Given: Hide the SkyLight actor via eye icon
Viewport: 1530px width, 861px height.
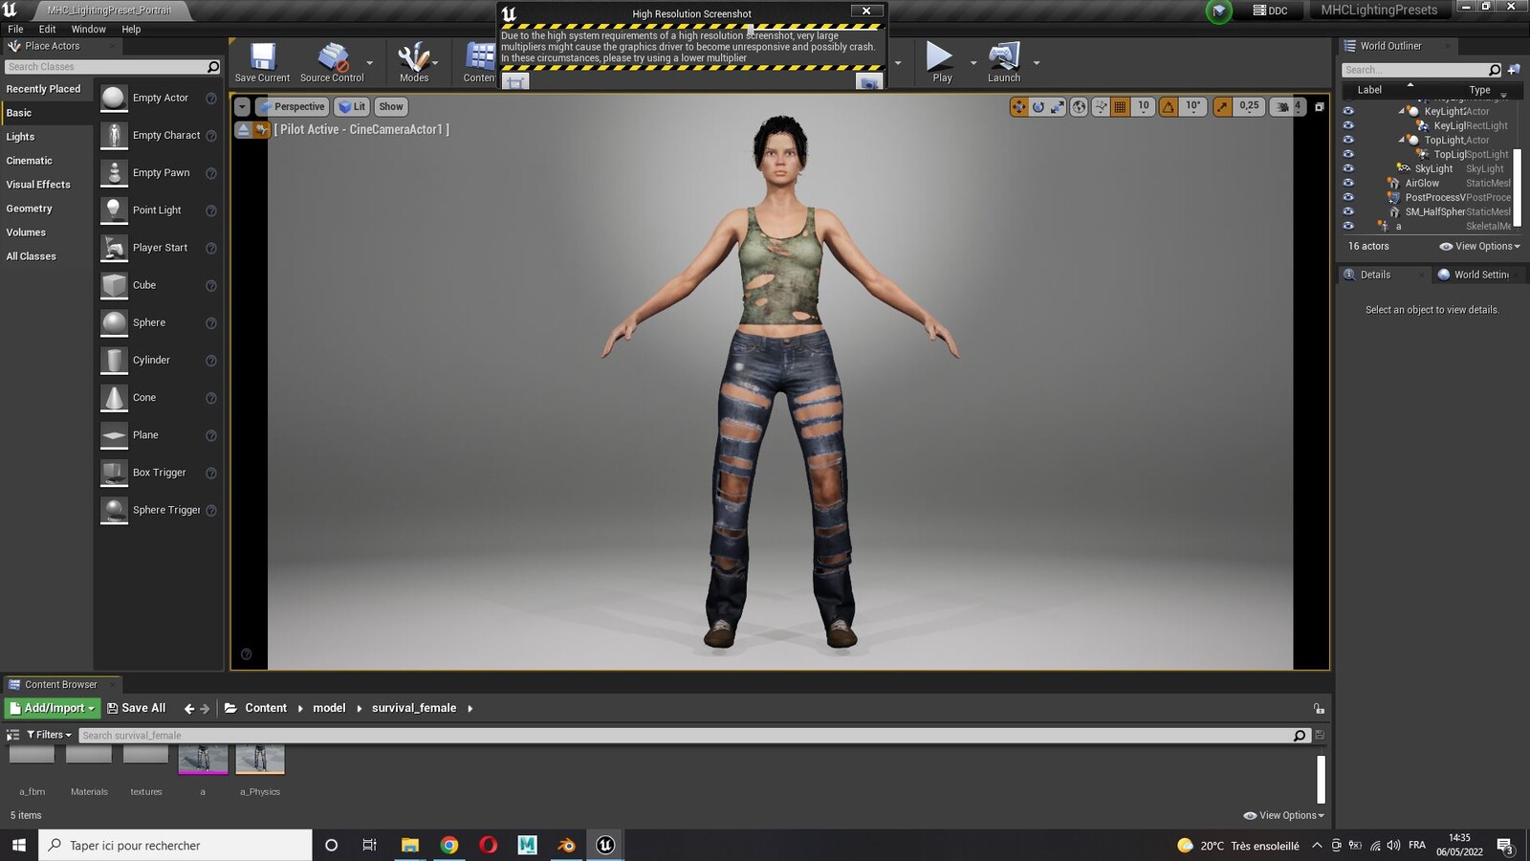Looking at the screenshot, I should point(1348,168).
